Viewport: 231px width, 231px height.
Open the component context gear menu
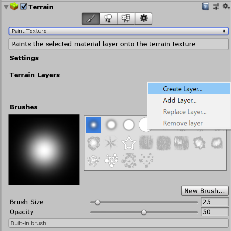pos(226,7)
